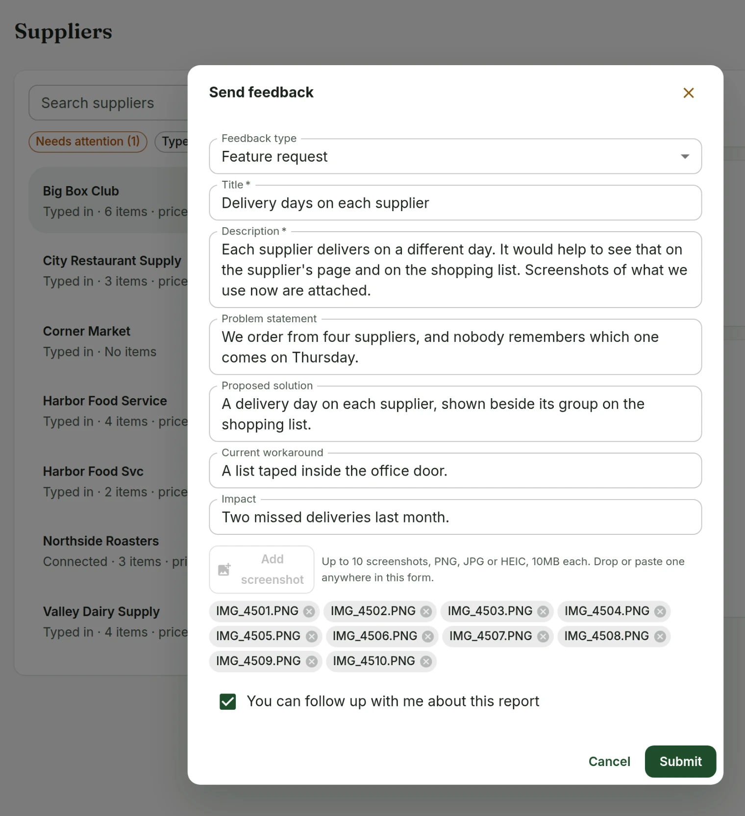
Task: Select Corner Market supplier
Action: (109, 341)
